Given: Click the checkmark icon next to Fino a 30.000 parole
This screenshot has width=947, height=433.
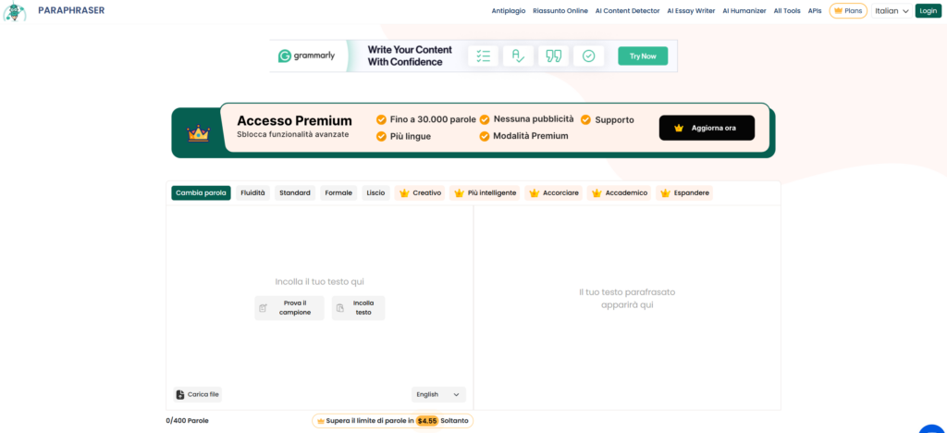Looking at the screenshot, I should pyautogui.click(x=381, y=119).
